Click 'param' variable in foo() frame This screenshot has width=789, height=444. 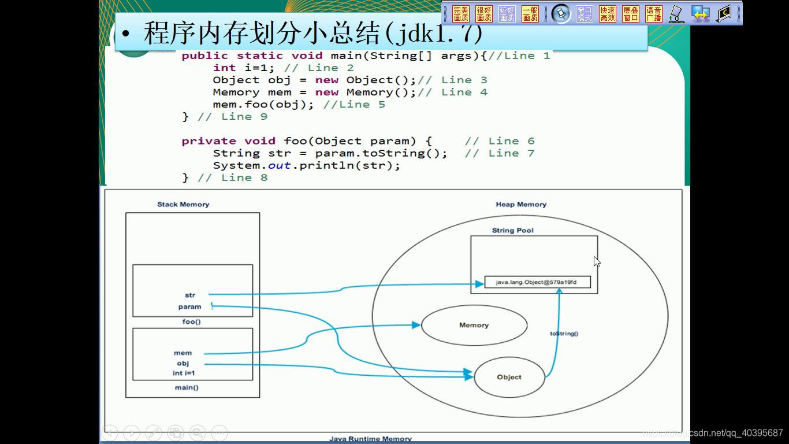[190, 306]
